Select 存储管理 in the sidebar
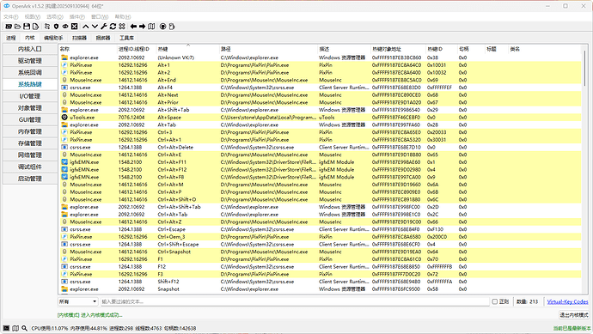The image size is (593, 334). (30, 143)
